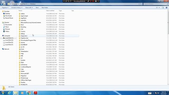
Task: Select Offline Web Pages folder name
Action: click(26, 80)
